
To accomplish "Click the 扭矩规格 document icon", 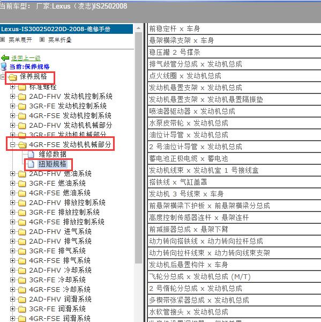I will point(31,164).
